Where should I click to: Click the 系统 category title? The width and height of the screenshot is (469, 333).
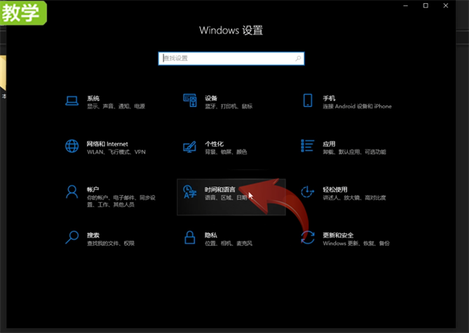pyautogui.click(x=93, y=98)
